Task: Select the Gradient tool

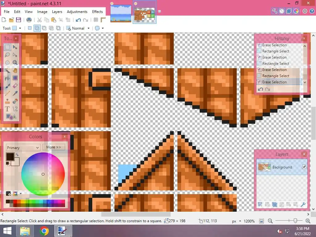Action: coord(15,78)
